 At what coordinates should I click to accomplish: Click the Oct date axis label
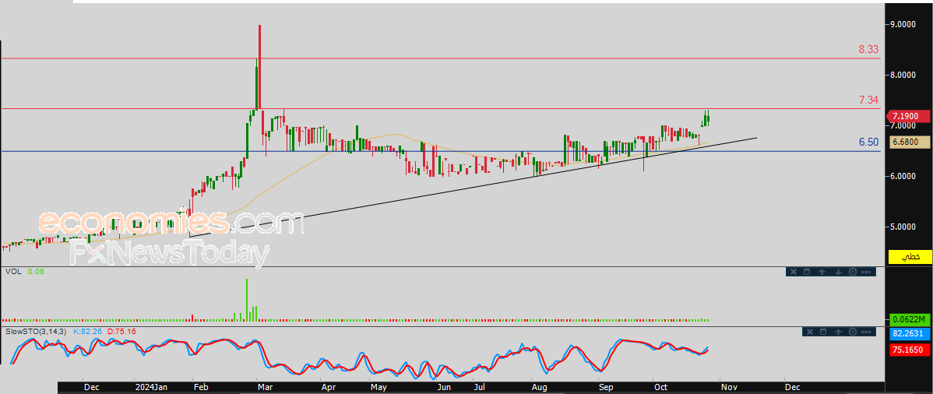click(x=660, y=388)
